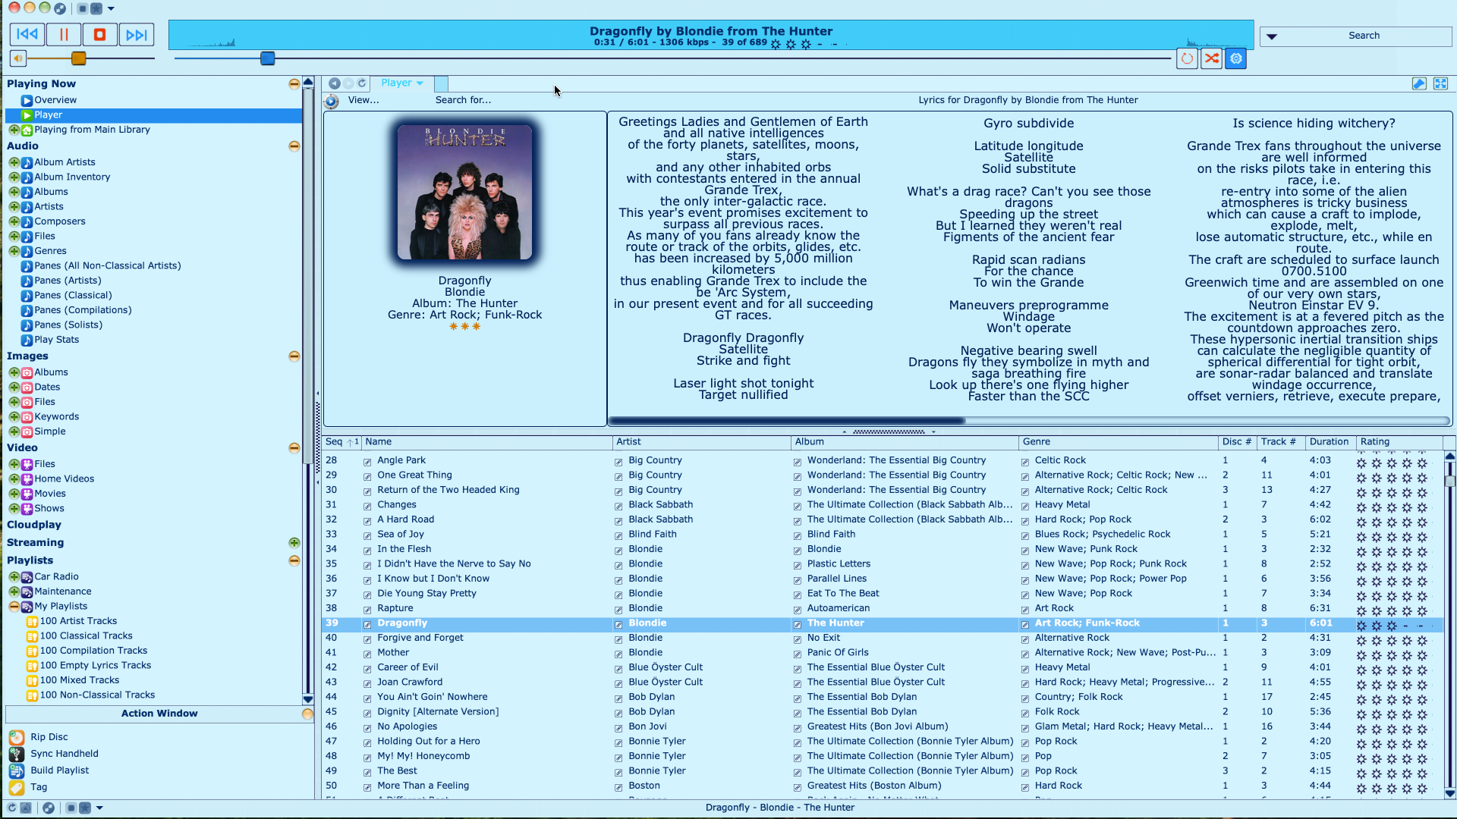Toggle shuffle playback mode

pyautogui.click(x=1212, y=58)
